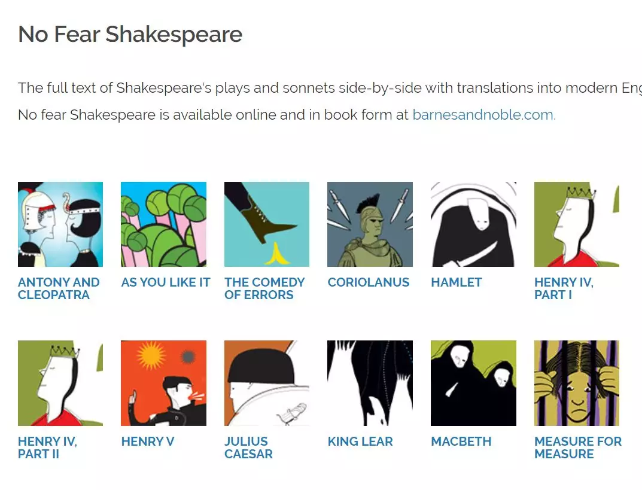Click the HENRY IV, PART II title link
642x490 pixels.
click(47, 448)
